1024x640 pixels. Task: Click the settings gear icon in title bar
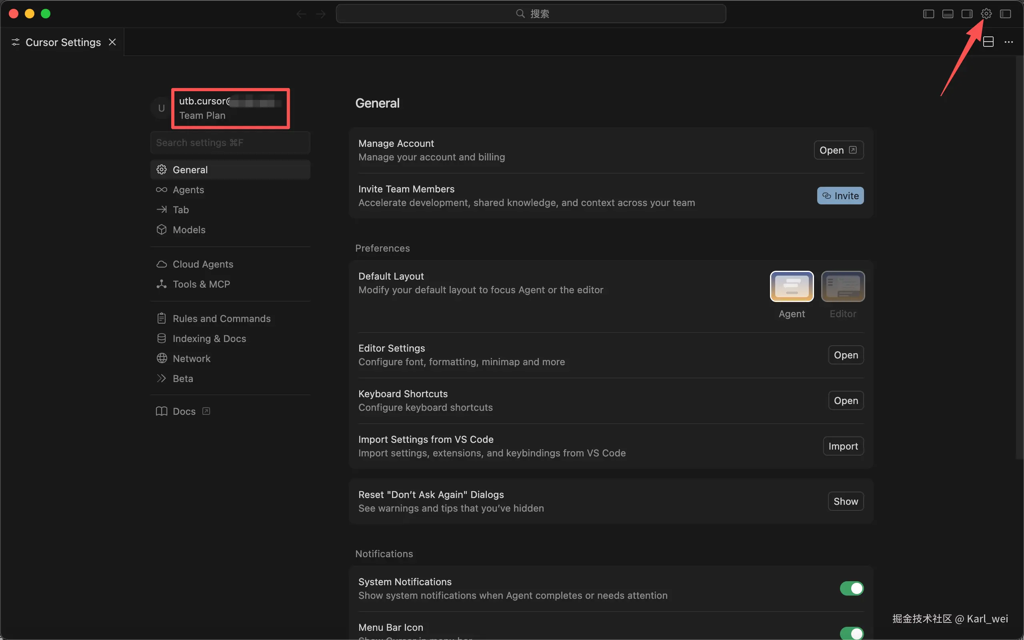coord(986,14)
